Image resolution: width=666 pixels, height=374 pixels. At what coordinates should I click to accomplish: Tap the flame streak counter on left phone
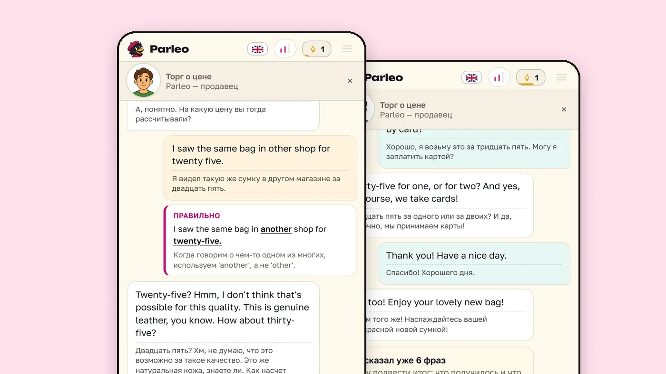click(x=317, y=49)
